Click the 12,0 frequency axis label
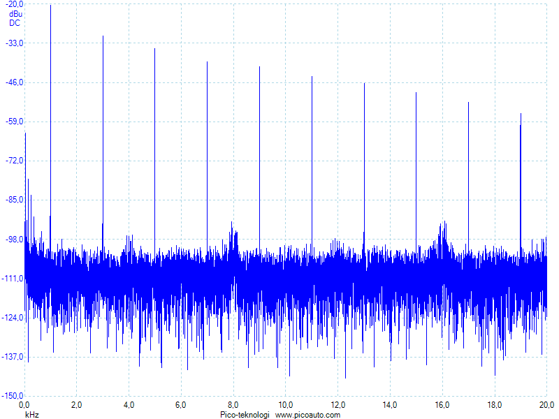The width and height of the screenshot is (559, 419). click(337, 405)
